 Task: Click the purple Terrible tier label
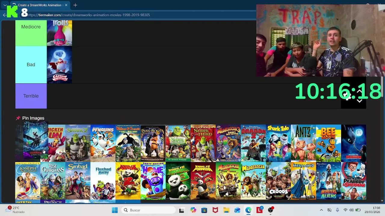[31, 96]
